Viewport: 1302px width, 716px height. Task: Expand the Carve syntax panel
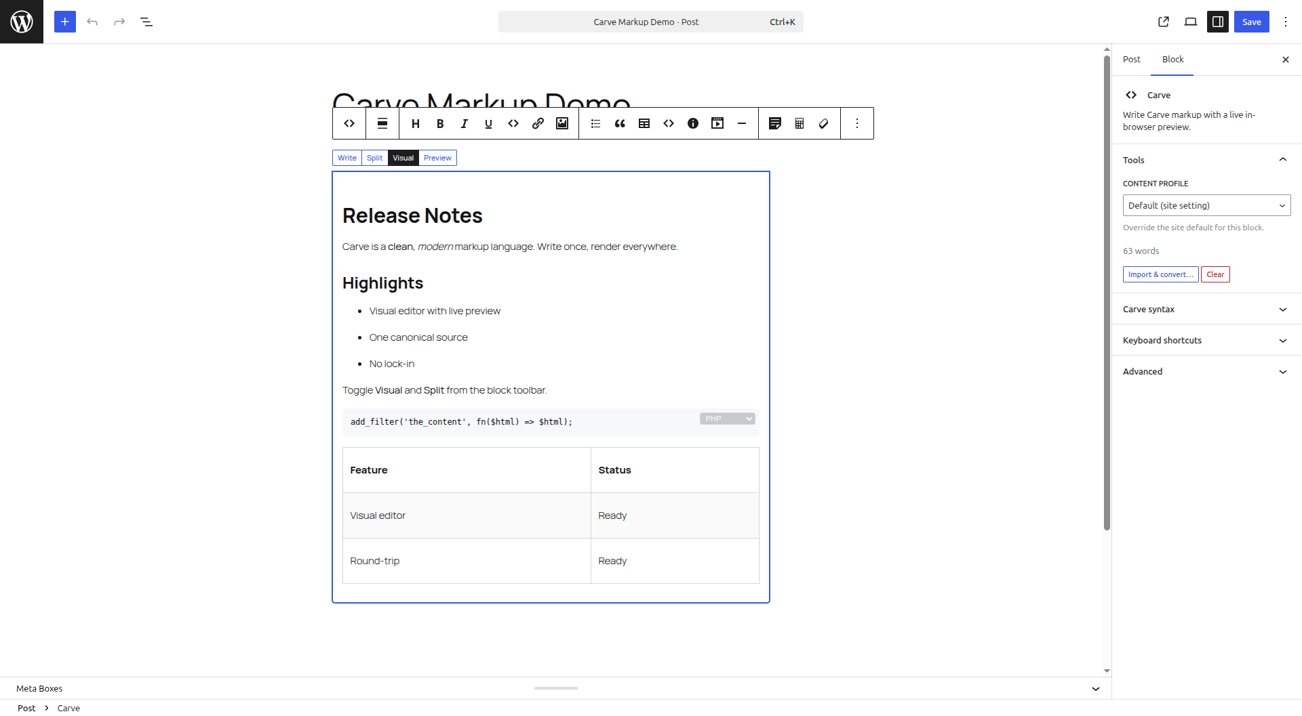tap(1207, 309)
